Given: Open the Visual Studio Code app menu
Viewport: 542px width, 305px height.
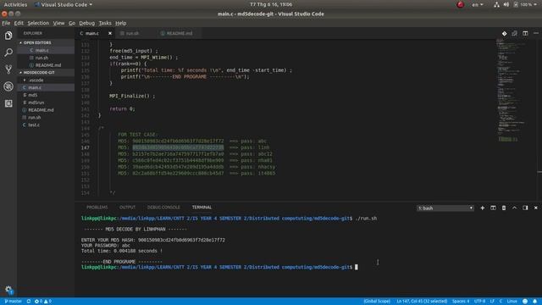Looking at the screenshot, I should pyautogui.click(x=64, y=4).
